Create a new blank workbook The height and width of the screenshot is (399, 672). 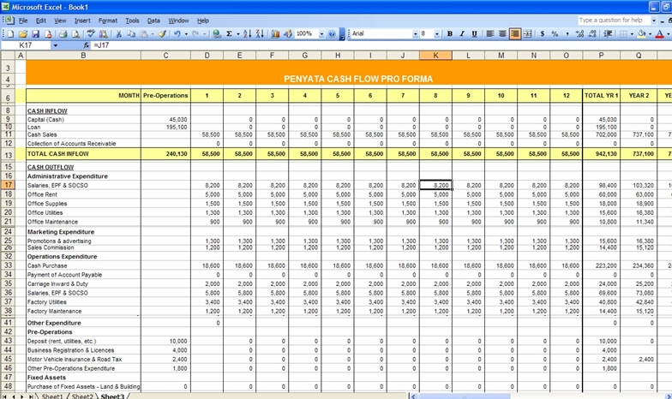point(10,34)
